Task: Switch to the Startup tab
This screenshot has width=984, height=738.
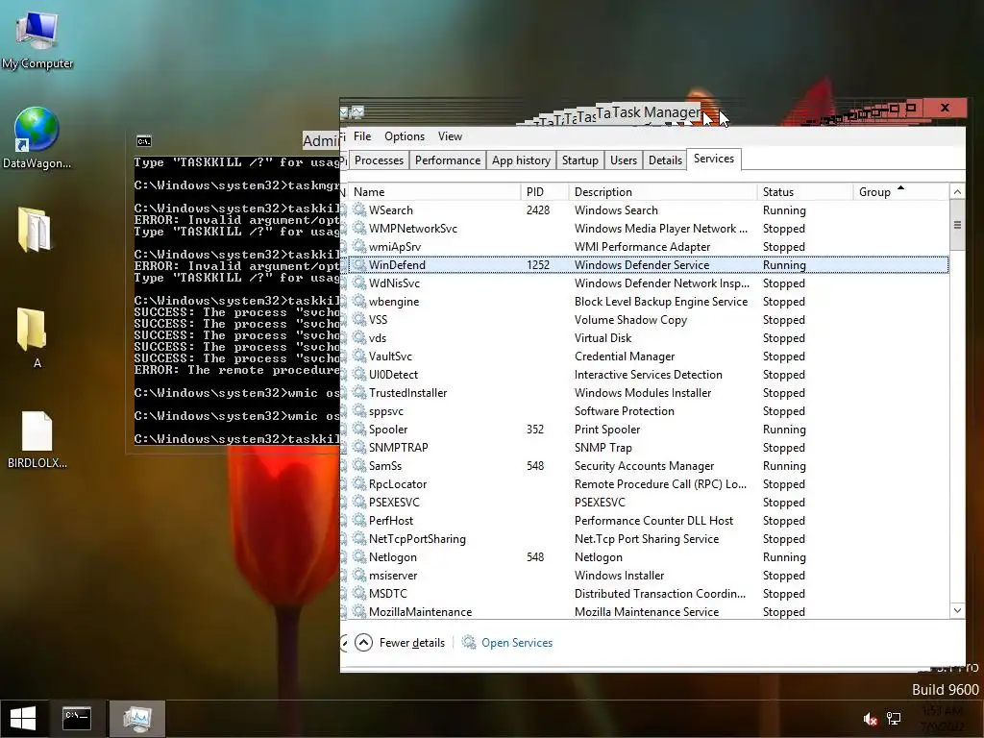Action: (579, 160)
